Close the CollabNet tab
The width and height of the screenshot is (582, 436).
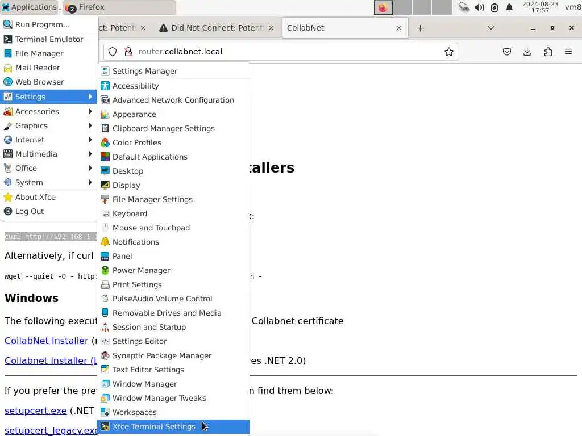click(x=398, y=28)
